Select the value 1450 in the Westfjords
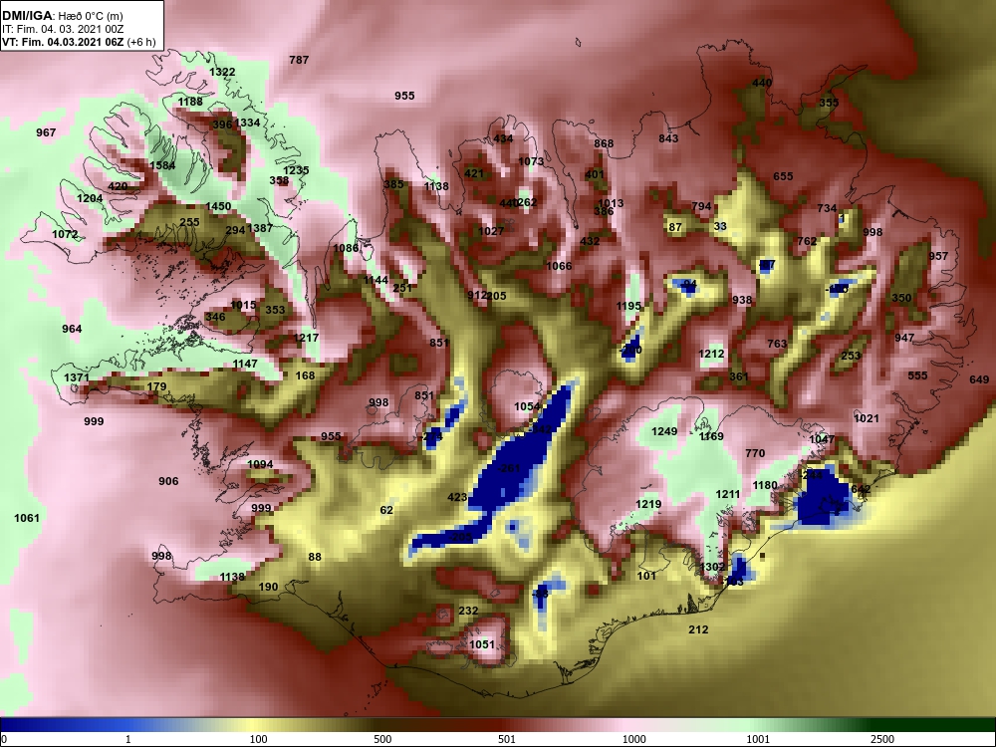This screenshot has width=996, height=747. 218,206
